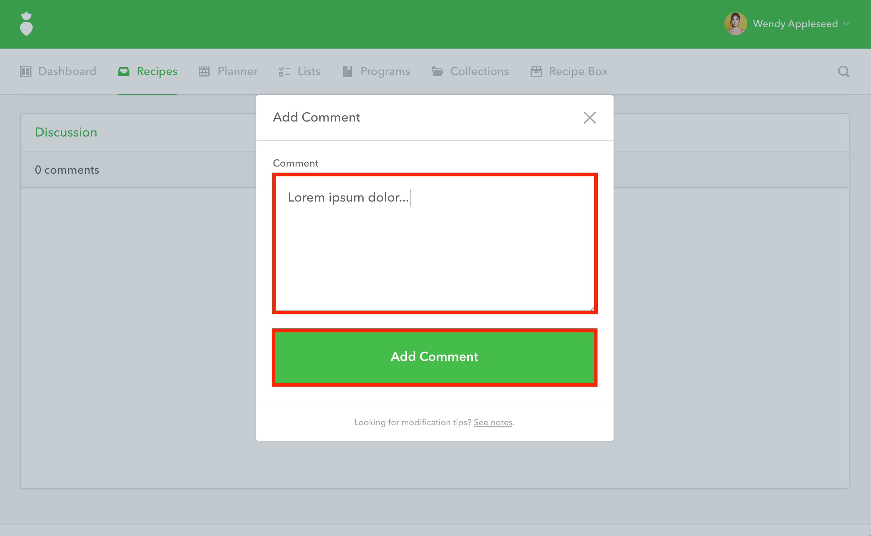Click the Lists checklist icon
871x536 pixels.
click(285, 71)
